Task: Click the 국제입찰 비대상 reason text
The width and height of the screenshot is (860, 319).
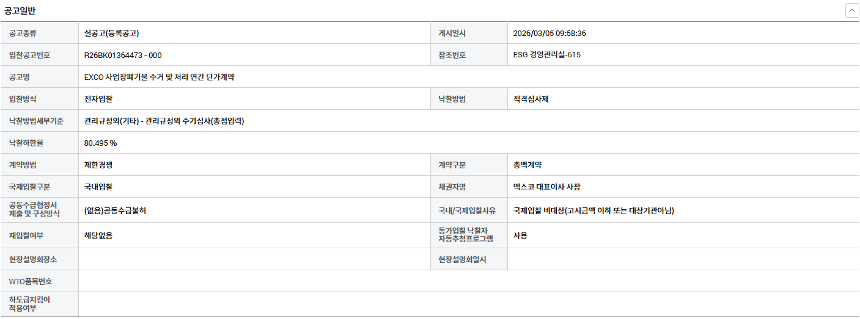Action: pos(594,210)
